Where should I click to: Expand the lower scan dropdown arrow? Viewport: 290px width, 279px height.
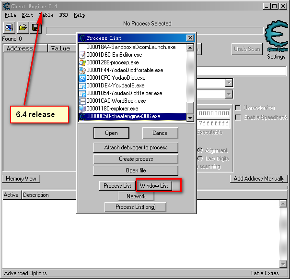pyautogui.click(x=229, y=95)
